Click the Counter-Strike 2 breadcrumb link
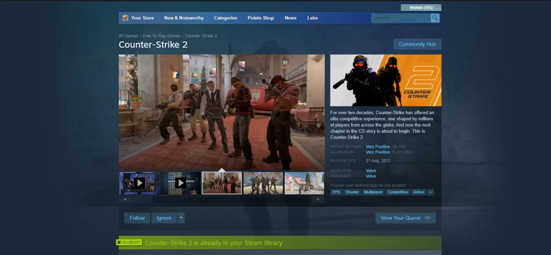 coord(201,36)
